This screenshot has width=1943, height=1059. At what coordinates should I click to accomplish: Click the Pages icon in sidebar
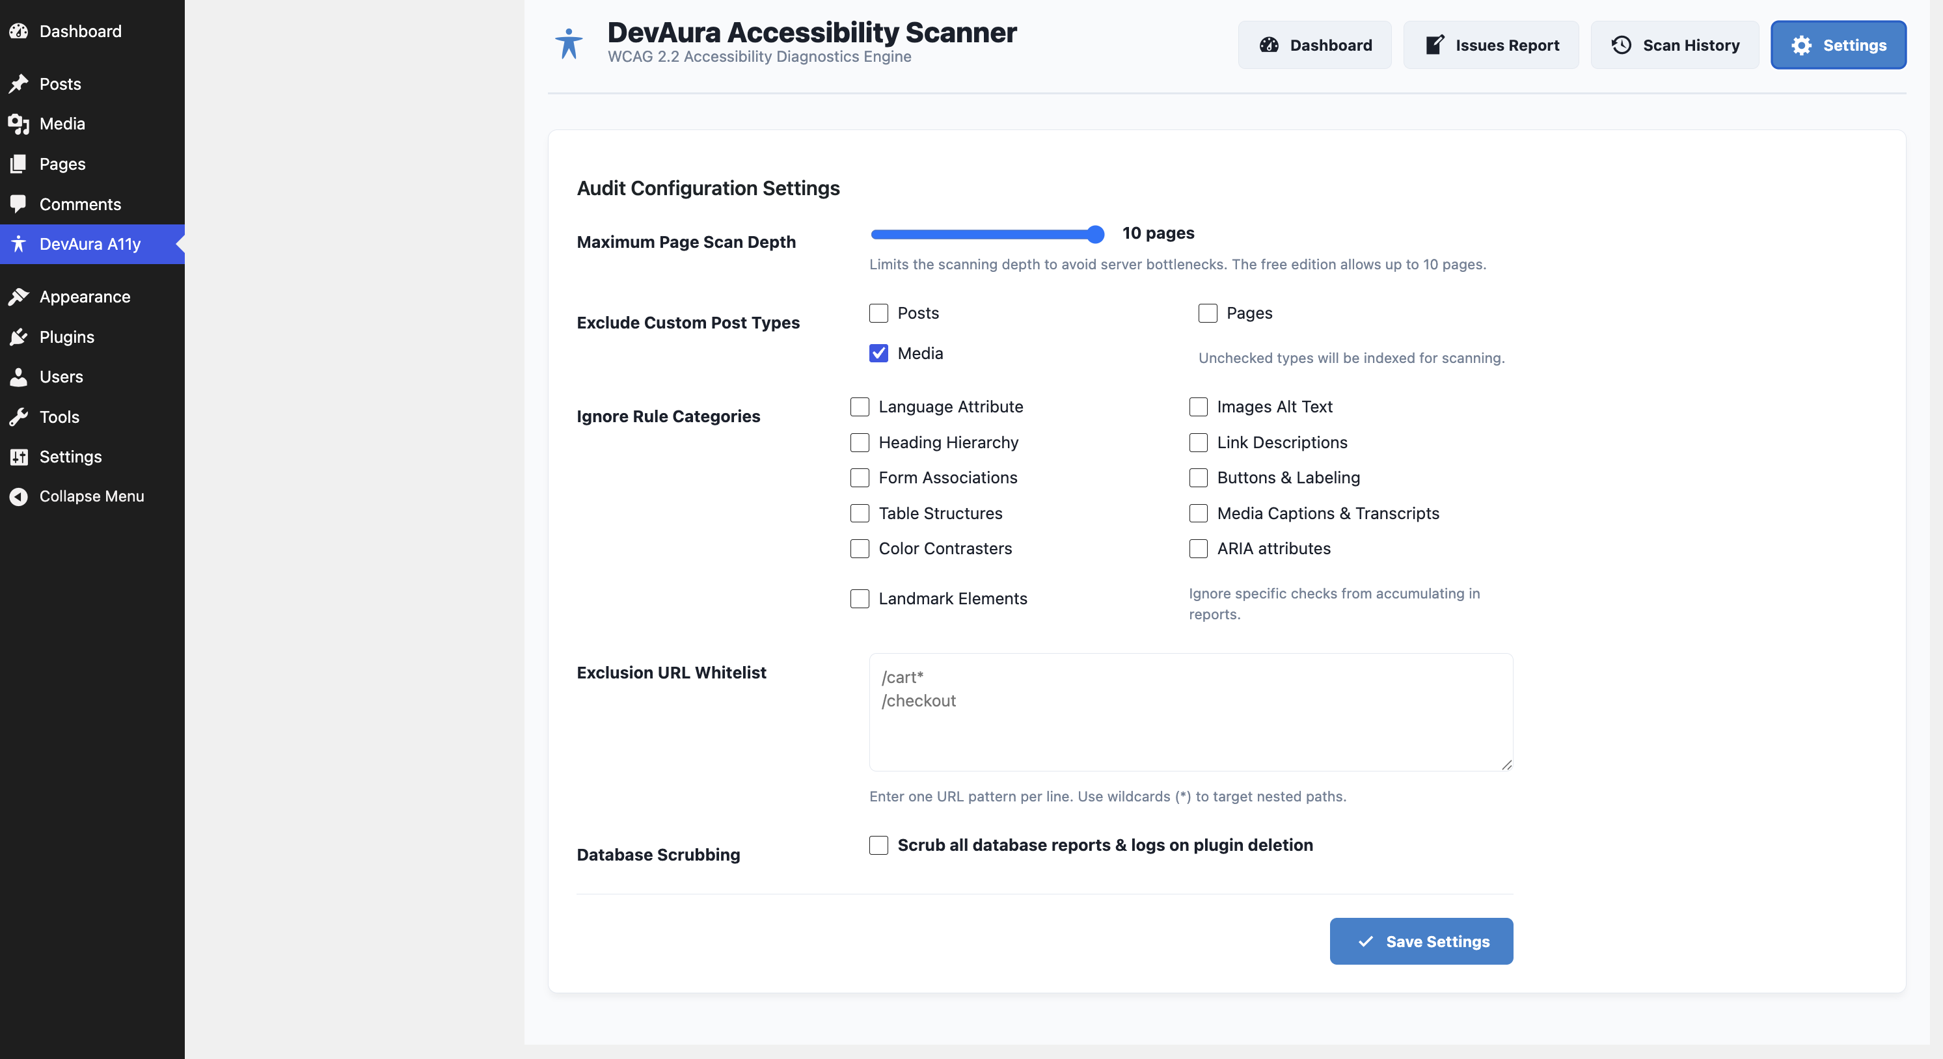[19, 164]
